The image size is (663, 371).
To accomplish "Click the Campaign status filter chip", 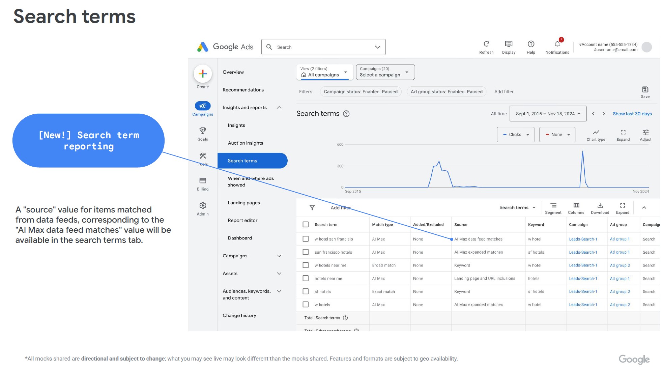I will tap(361, 92).
